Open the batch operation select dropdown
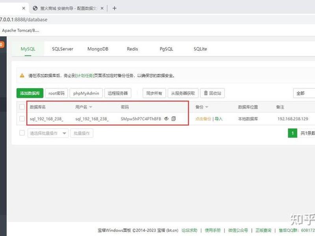 pyautogui.click(x=48, y=133)
